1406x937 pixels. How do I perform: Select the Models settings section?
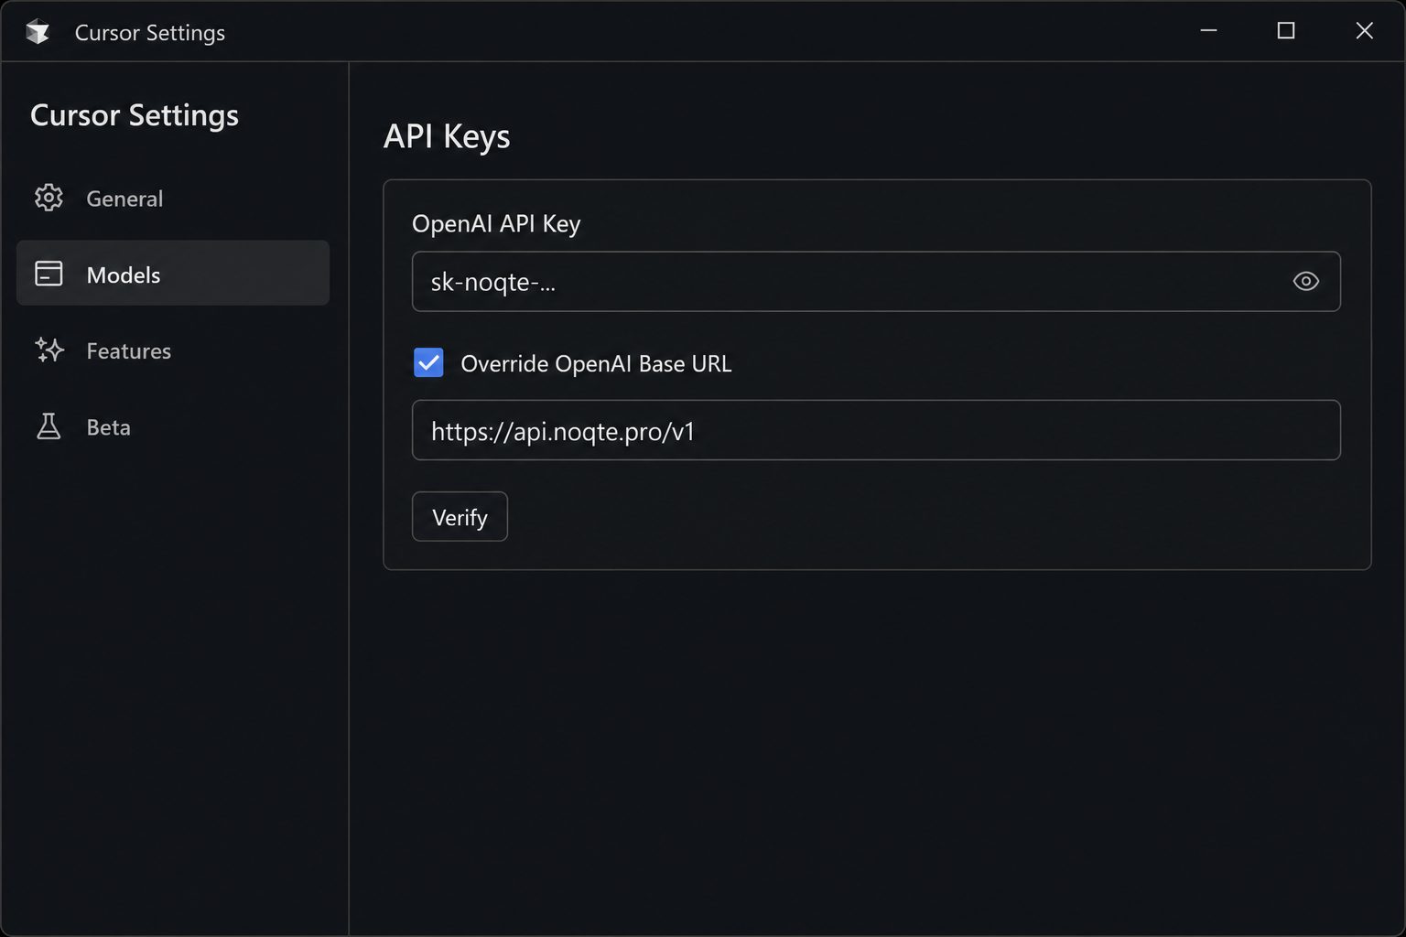click(173, 273)
